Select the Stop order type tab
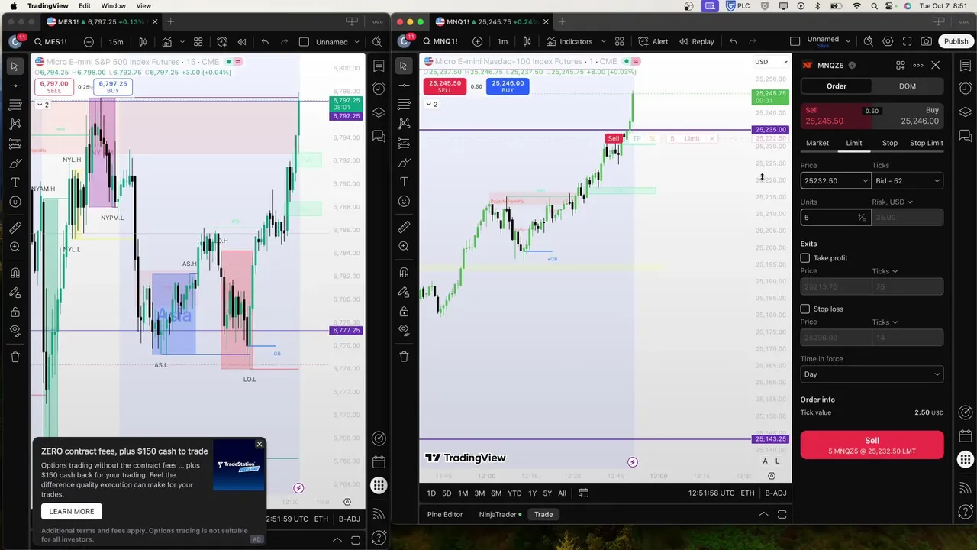977x550 pixels. [890, 143]
